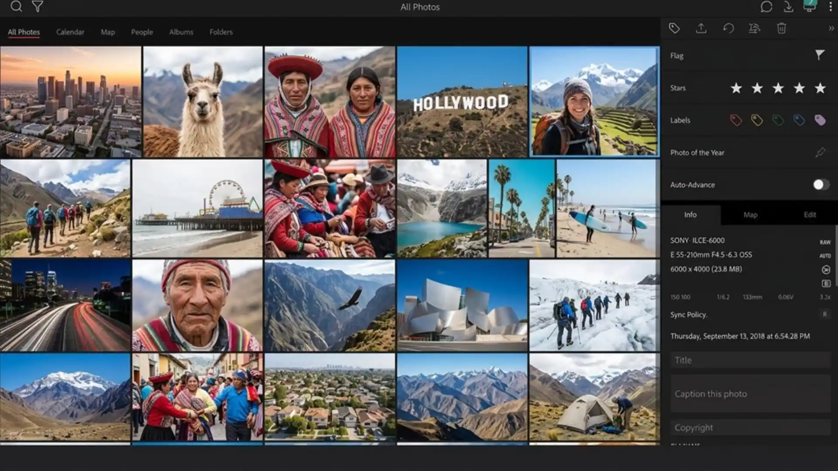The height and width of the screenshot is (471, 838).
Task: Click the Copyright input field
Action: tap(750, 428)
